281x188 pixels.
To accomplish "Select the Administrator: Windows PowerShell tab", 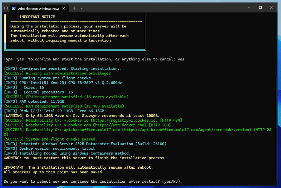I will (39, 8).
